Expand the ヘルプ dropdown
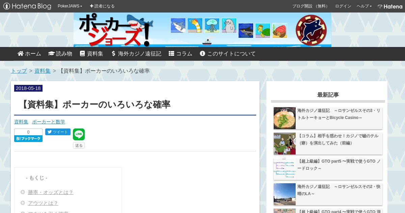The width and height of the screenshot is (405, 213). (x=364, y=6)
